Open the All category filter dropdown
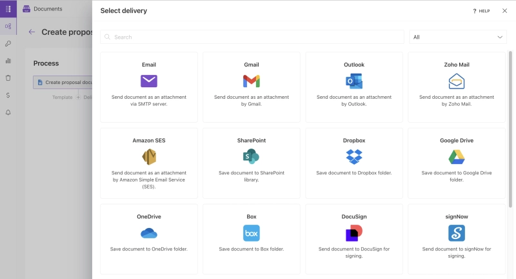The height and width of the screenshot is (279, 516). [x=458, y=37]
